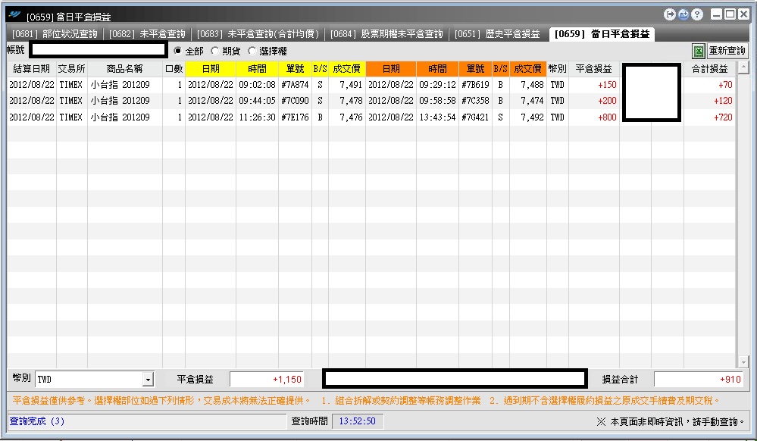Click the 09:29:12 time cell

pyautogui.click(x=437, y=85)
